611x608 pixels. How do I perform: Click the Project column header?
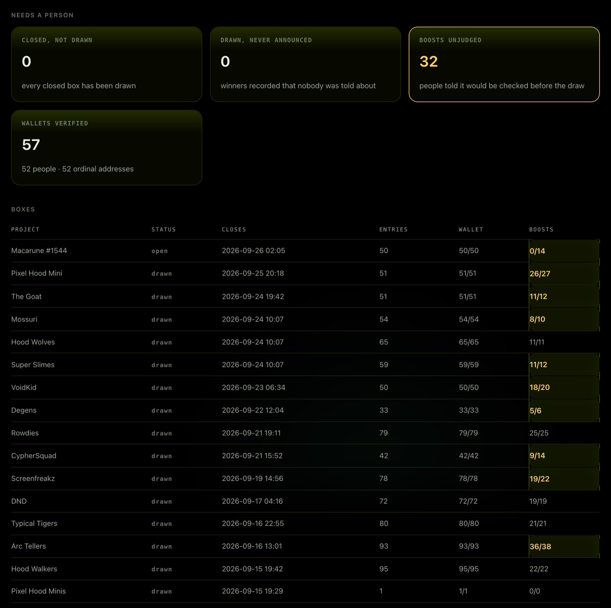pyautogui.click(x=25, y=230)
